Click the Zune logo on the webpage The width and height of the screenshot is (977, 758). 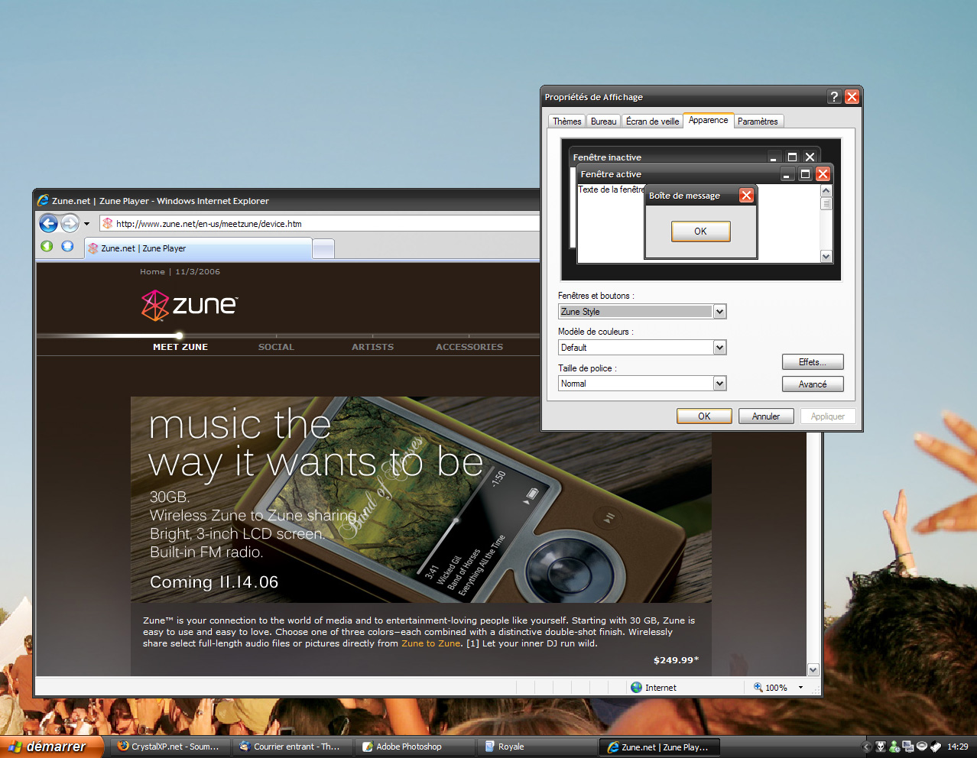pyautogui.click(x=190, y=306)
